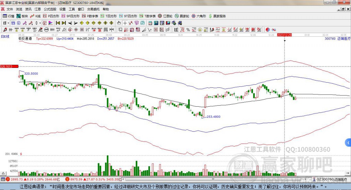Move chart right with black arrow

(x=76, y=23)
